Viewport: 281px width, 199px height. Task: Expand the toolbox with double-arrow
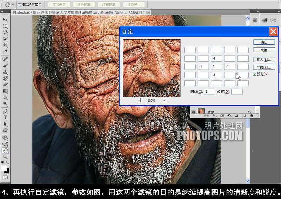tap(2, 11)
